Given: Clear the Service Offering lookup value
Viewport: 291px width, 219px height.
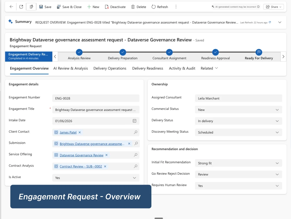Looking at the screenshot, I should [106, 155].
